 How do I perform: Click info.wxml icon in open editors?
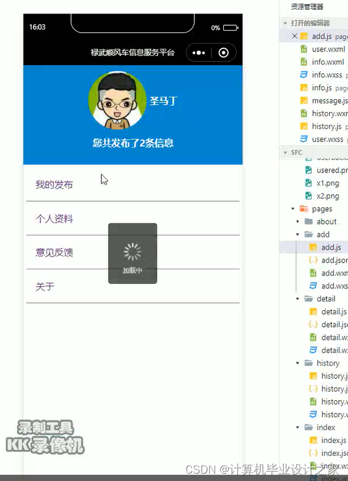point(303,62)
